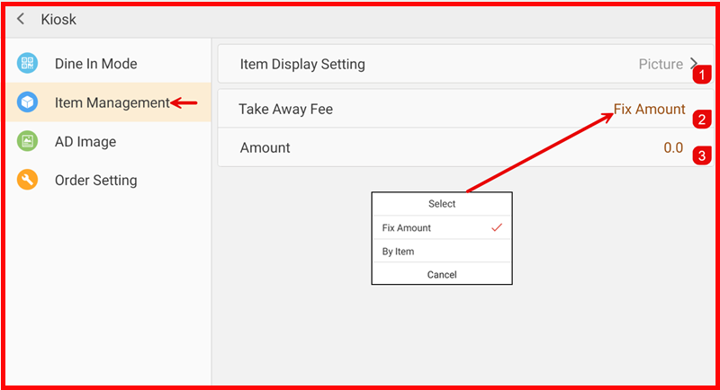This screenshot has height=390, width=720.
Task: Click the back arrow beside Kiosk
Action: pyautogui.click(x=21, y=19)
